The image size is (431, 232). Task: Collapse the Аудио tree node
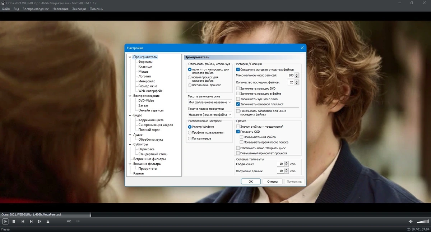(130, 135)
